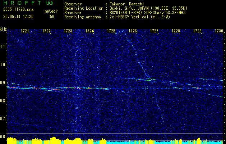This screenshot has width=226, height=144.
Task: Click the 1.1 kHz axis label
Action: pyautogui.click(x=3, y=47)
